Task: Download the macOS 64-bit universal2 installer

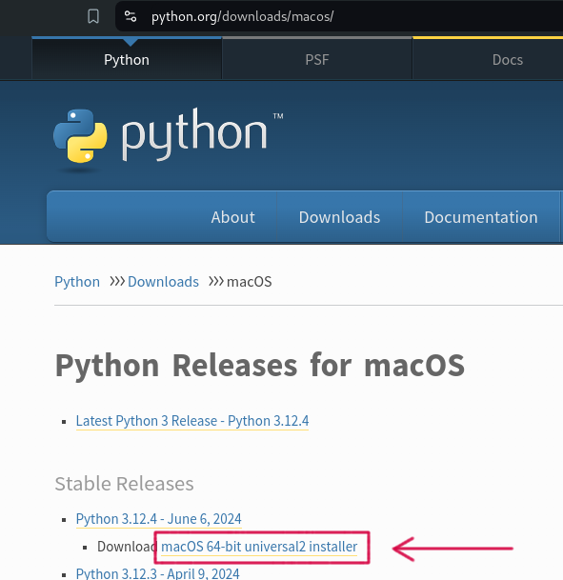Action: click(259, 547)
